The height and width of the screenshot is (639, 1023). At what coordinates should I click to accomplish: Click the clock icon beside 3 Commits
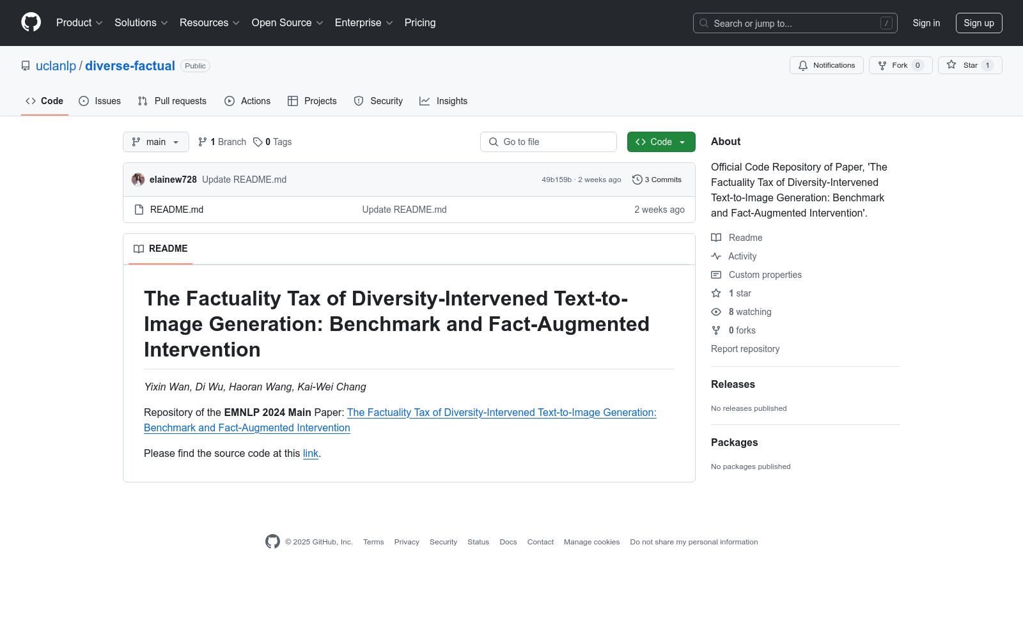(x=637, y=180)
